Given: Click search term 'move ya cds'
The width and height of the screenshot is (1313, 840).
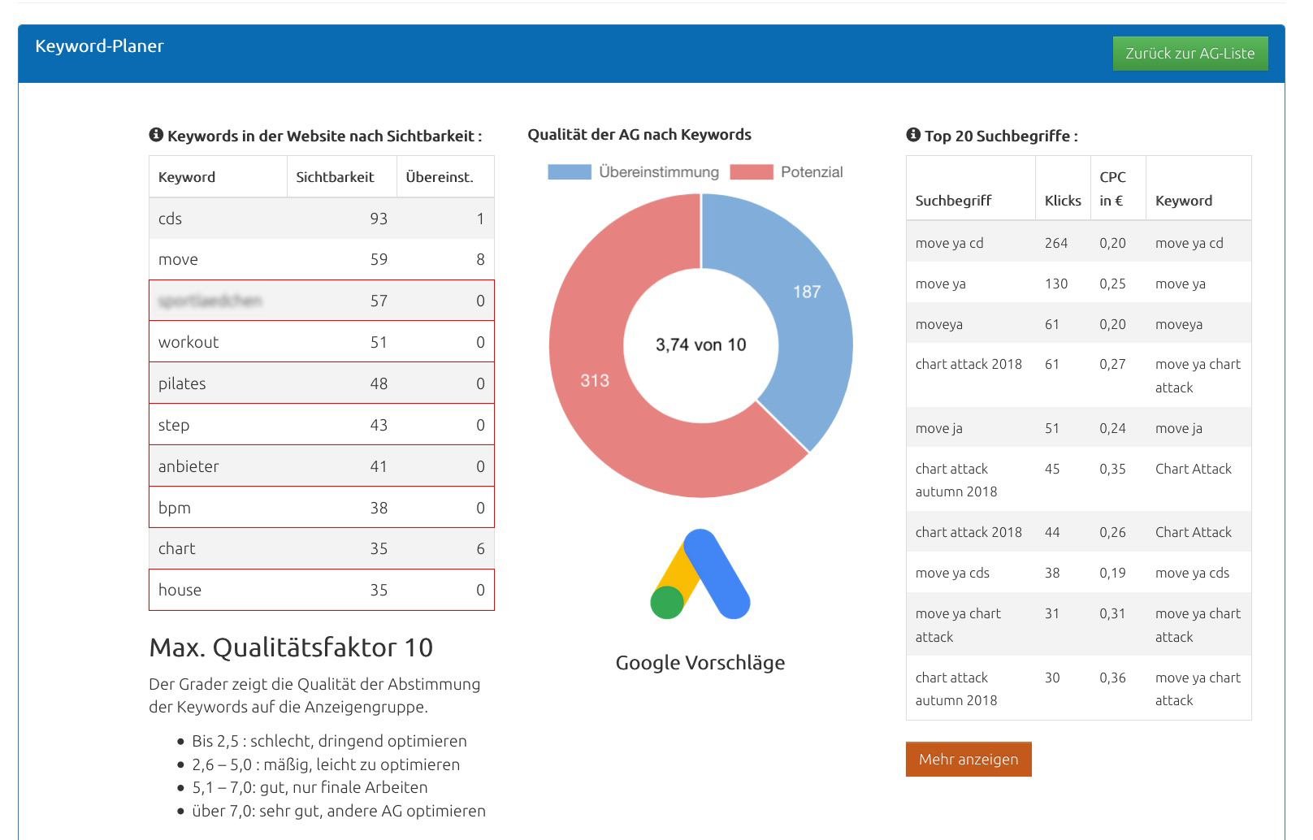Looking at the screenshot, I should (952, 573).
